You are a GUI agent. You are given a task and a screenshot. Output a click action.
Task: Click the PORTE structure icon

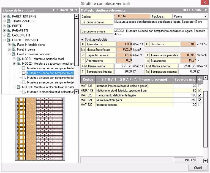(9, 26)
